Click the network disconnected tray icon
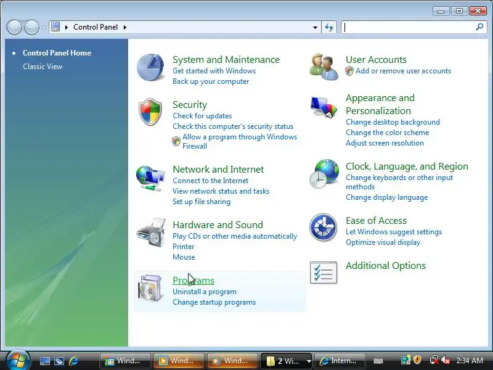Screen dimensions: 493x370 434,360
